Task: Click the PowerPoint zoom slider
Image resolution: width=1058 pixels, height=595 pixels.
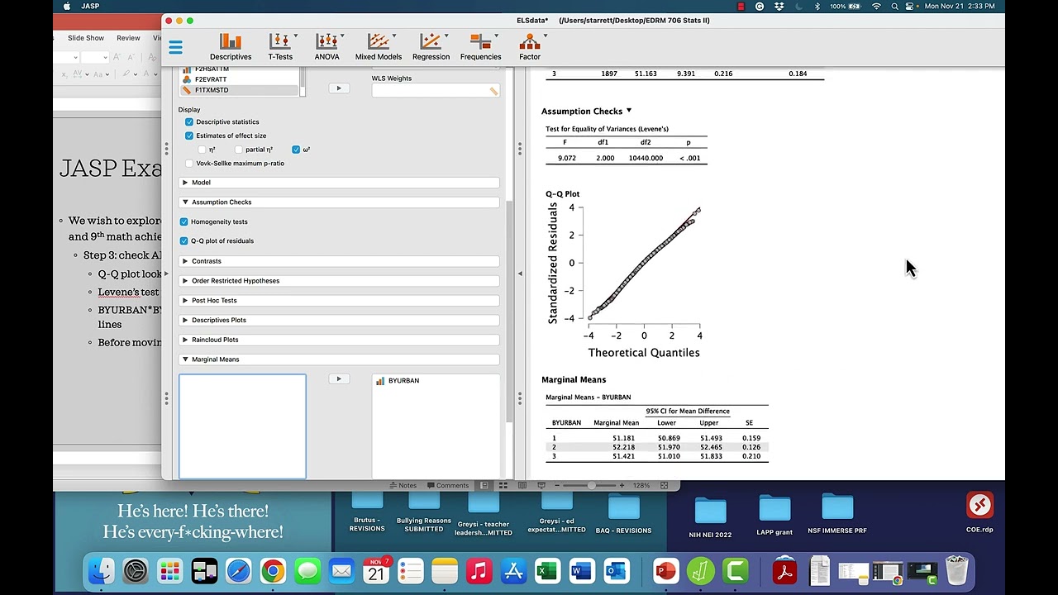Action: click(x=591, y=486)
